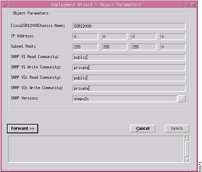The width and height of the screenshot is (202, 172).
Task: Focus the SNMP V1 Read Community field
Action: pos(129,57)
